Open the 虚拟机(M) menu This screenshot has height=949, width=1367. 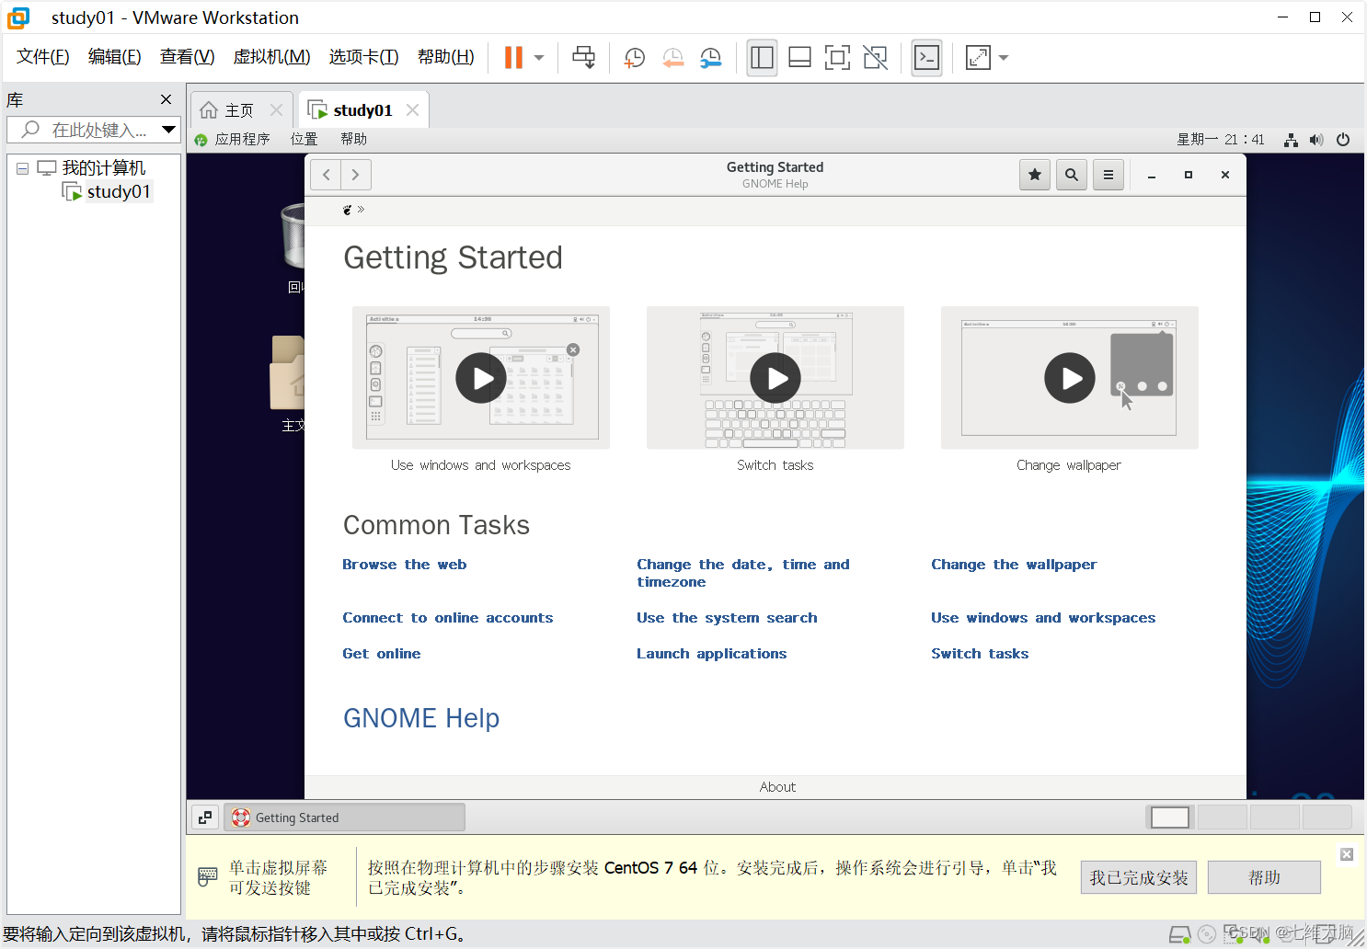coord(271,57)
